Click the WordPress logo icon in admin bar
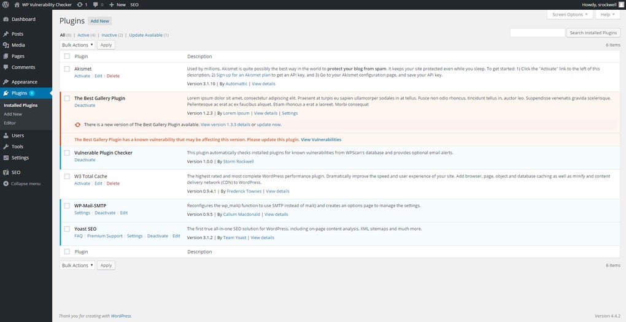Screen dimensions: 626x322 click(6, 4)
